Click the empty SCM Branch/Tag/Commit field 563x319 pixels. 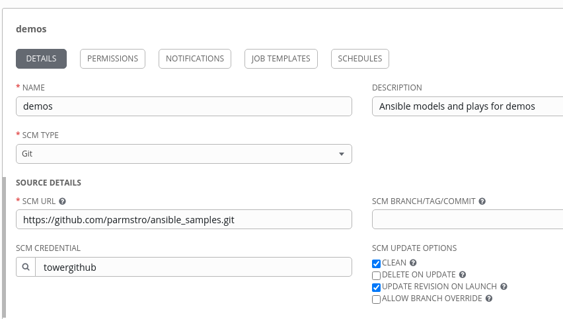[467, 219]
